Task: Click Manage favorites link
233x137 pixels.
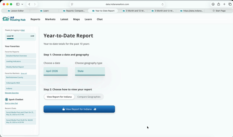Action: click(x=12, y=93)
